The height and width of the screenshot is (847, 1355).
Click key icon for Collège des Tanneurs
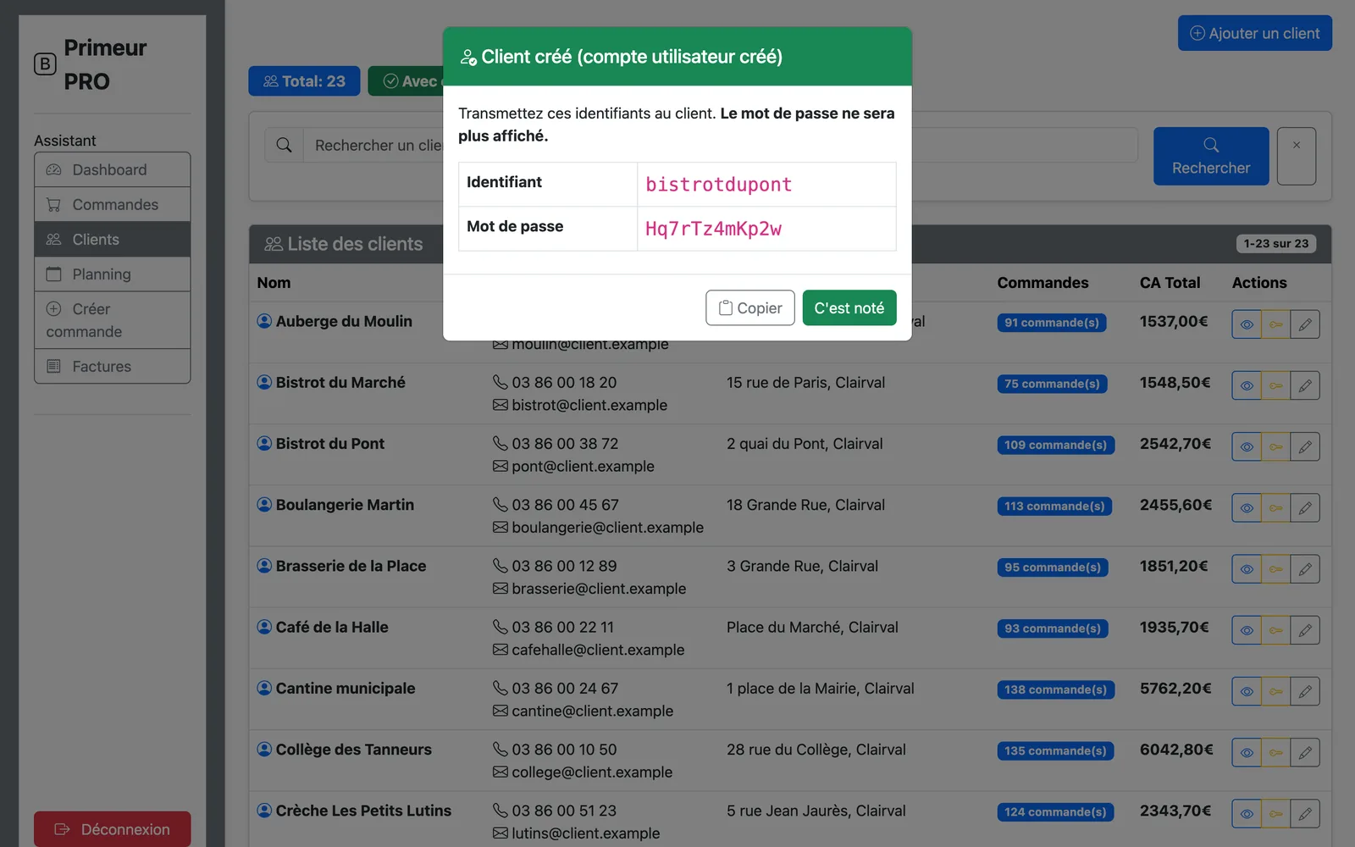(1275, 752)
